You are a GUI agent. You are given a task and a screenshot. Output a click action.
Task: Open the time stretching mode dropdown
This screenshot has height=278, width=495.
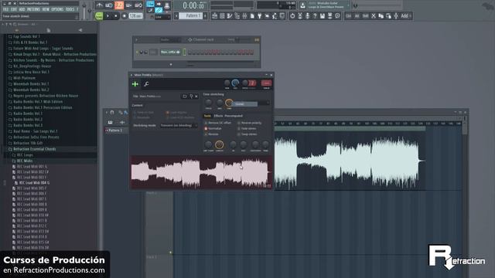[x=251, y=103]
